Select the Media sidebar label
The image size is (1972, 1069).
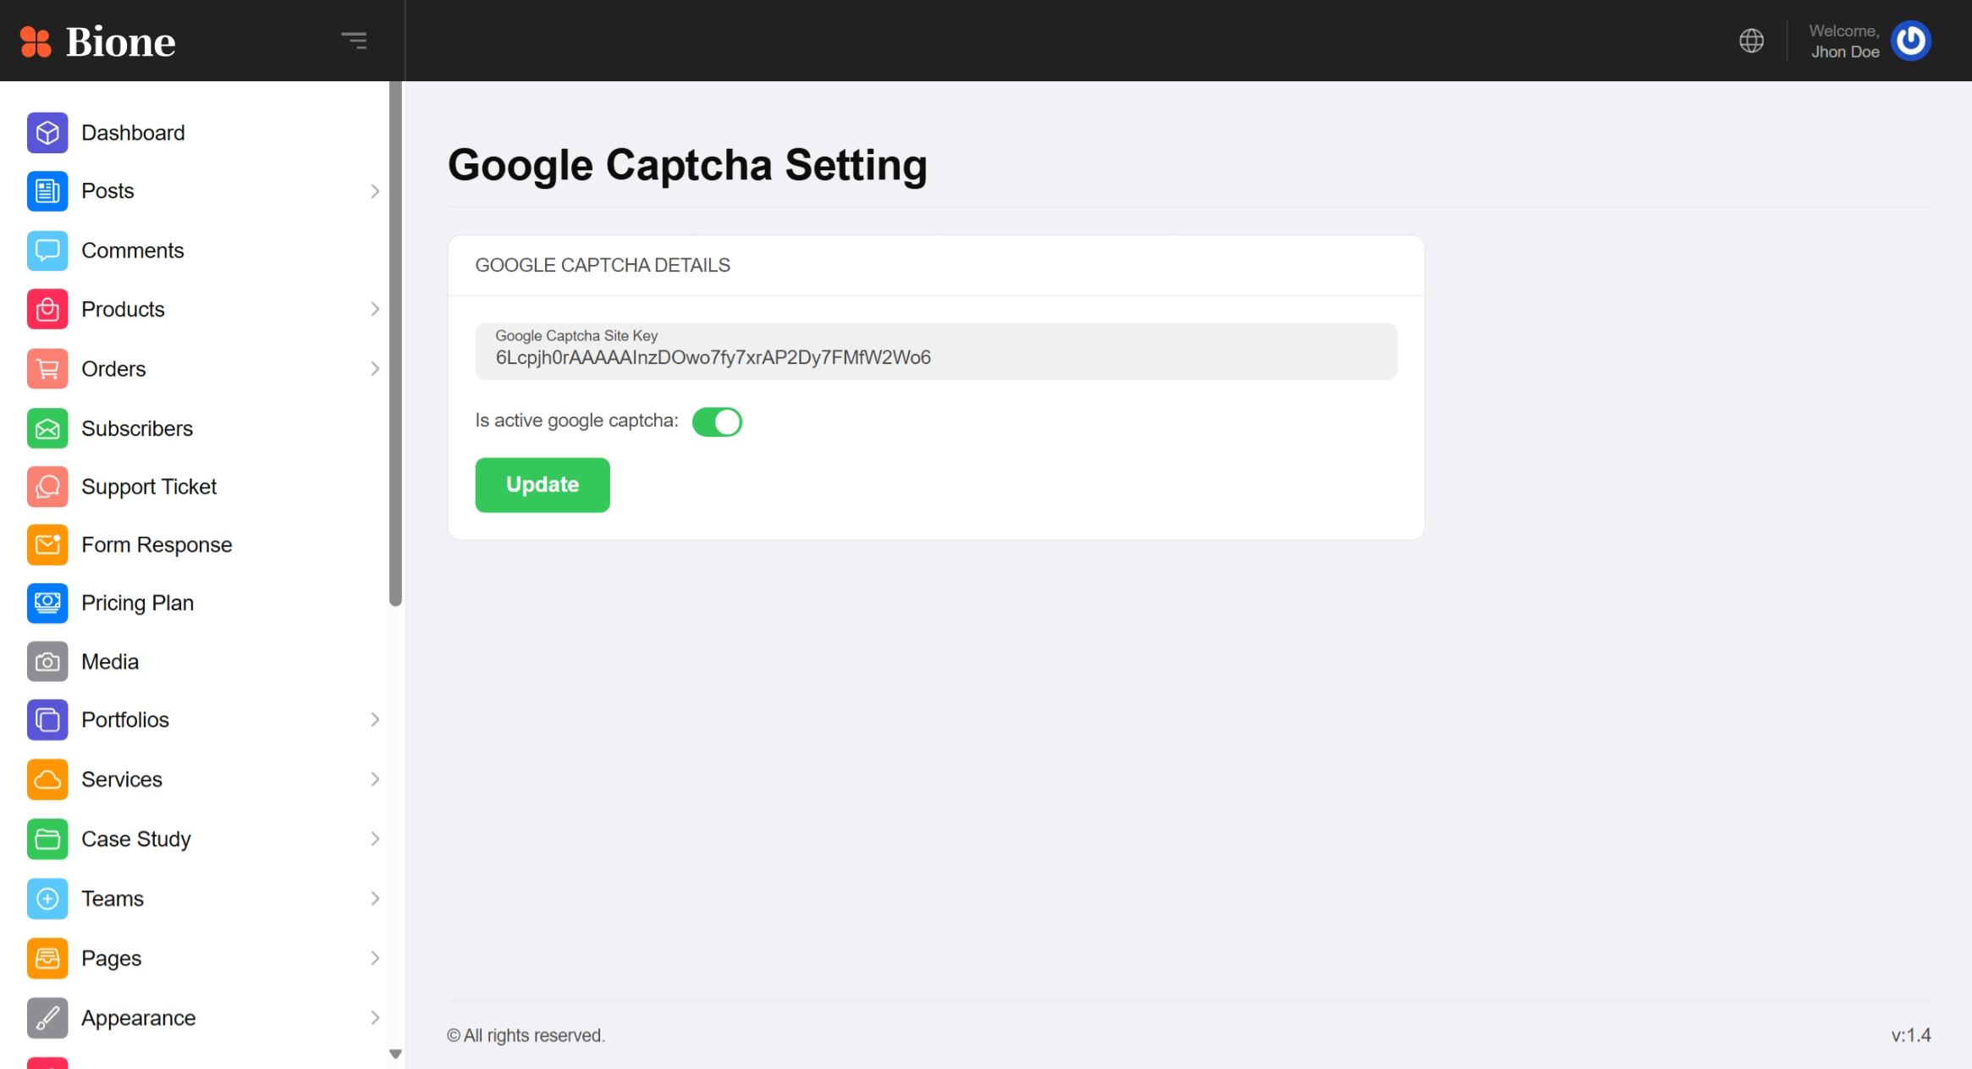pos(110,662)
